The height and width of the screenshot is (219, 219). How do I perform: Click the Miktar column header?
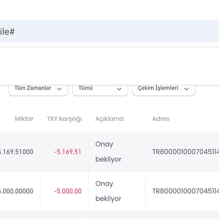point(24,119)
